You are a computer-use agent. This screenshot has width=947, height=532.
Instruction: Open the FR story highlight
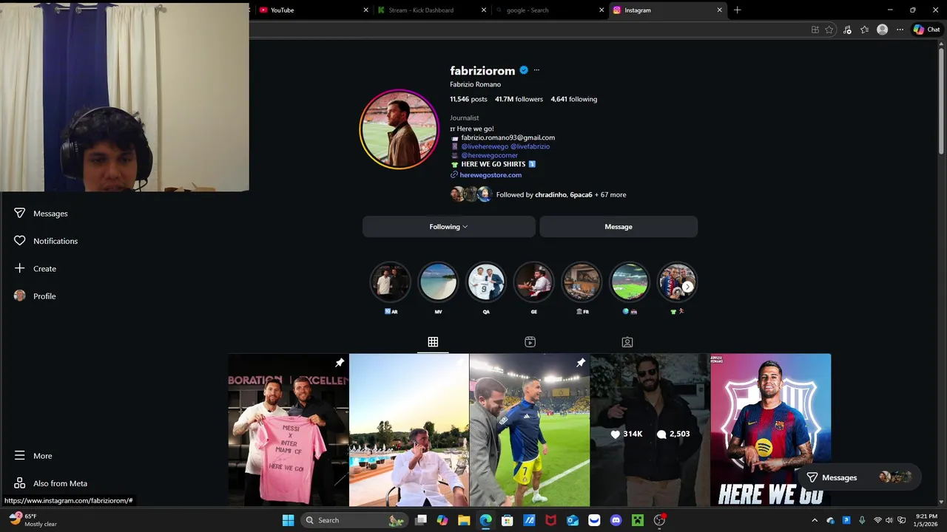point(582,282)
